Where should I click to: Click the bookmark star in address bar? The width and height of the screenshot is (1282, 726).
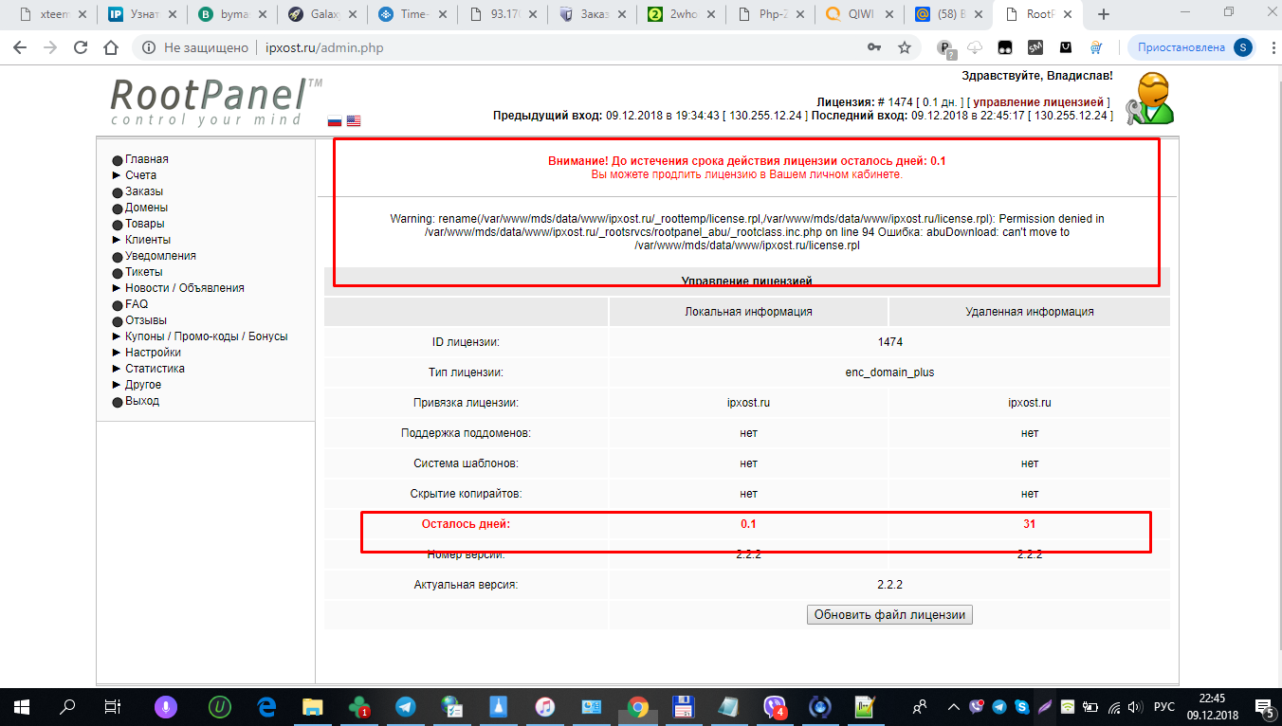(905, 47)
